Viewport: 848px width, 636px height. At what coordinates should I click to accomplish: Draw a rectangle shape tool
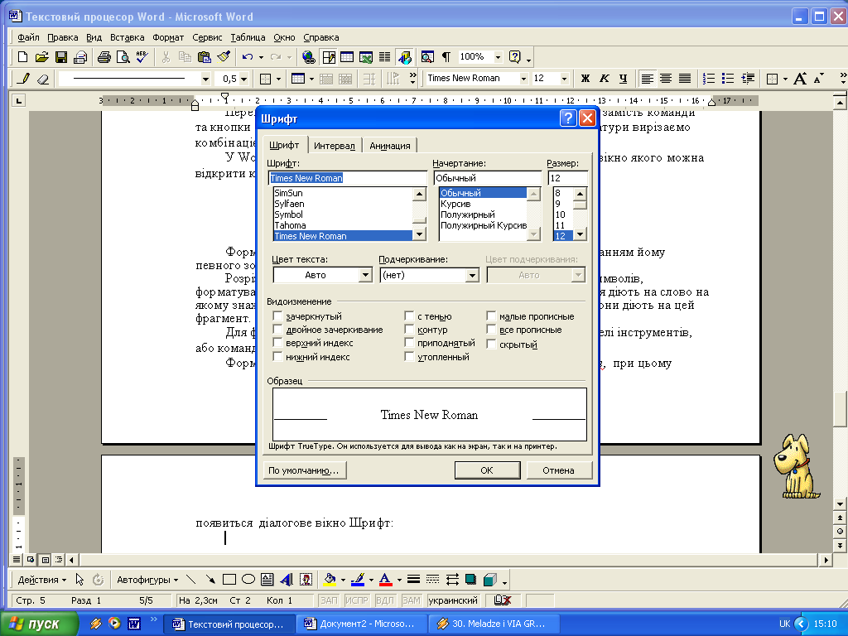point(229,580)
